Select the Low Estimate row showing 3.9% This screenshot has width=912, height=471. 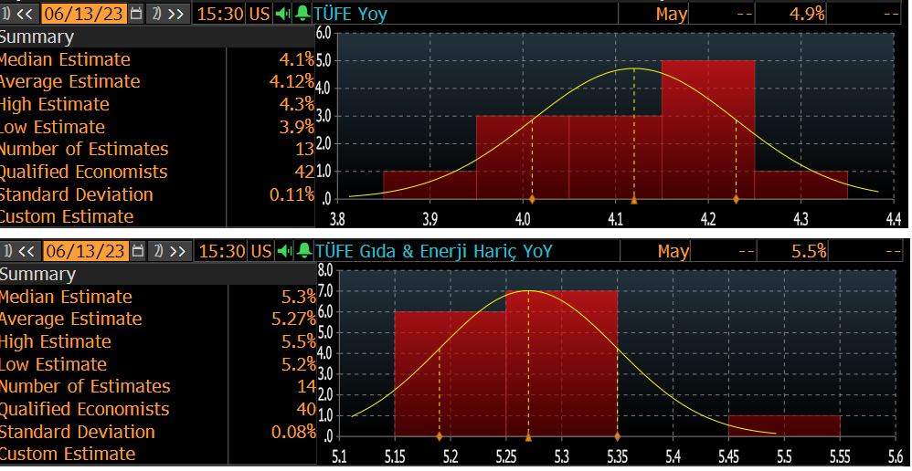[x=157, y=127]
